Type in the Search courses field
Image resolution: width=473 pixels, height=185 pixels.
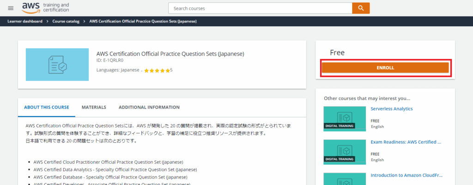click(260, 8)
